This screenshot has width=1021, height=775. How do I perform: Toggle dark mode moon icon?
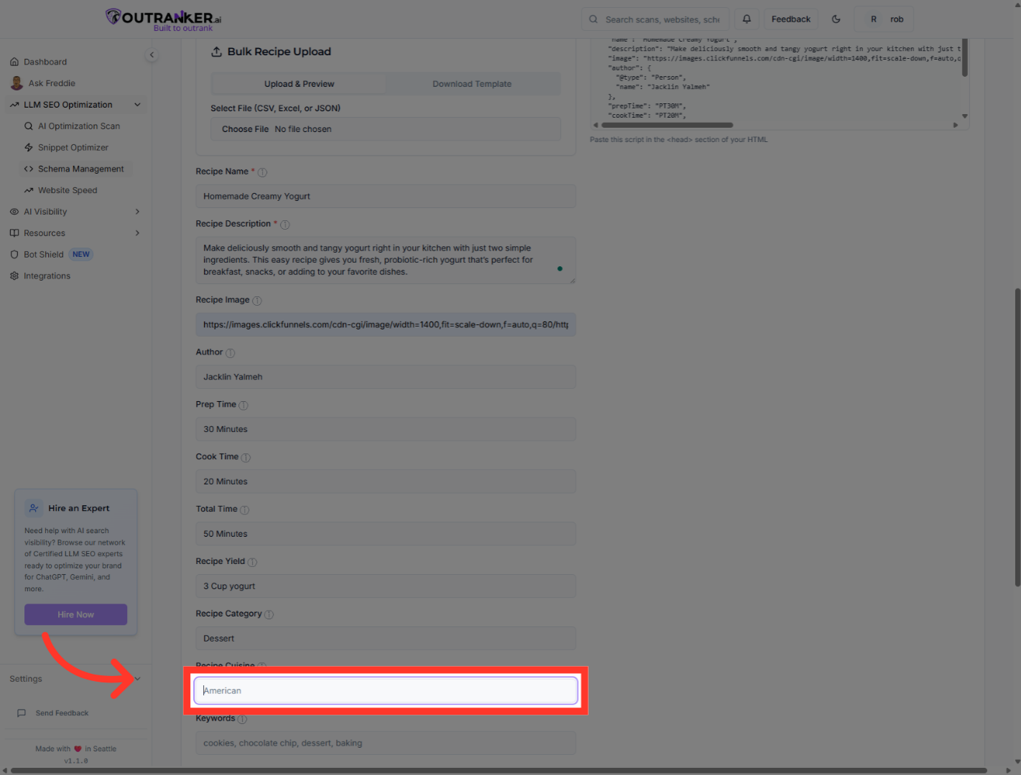(x=836, y=19)
